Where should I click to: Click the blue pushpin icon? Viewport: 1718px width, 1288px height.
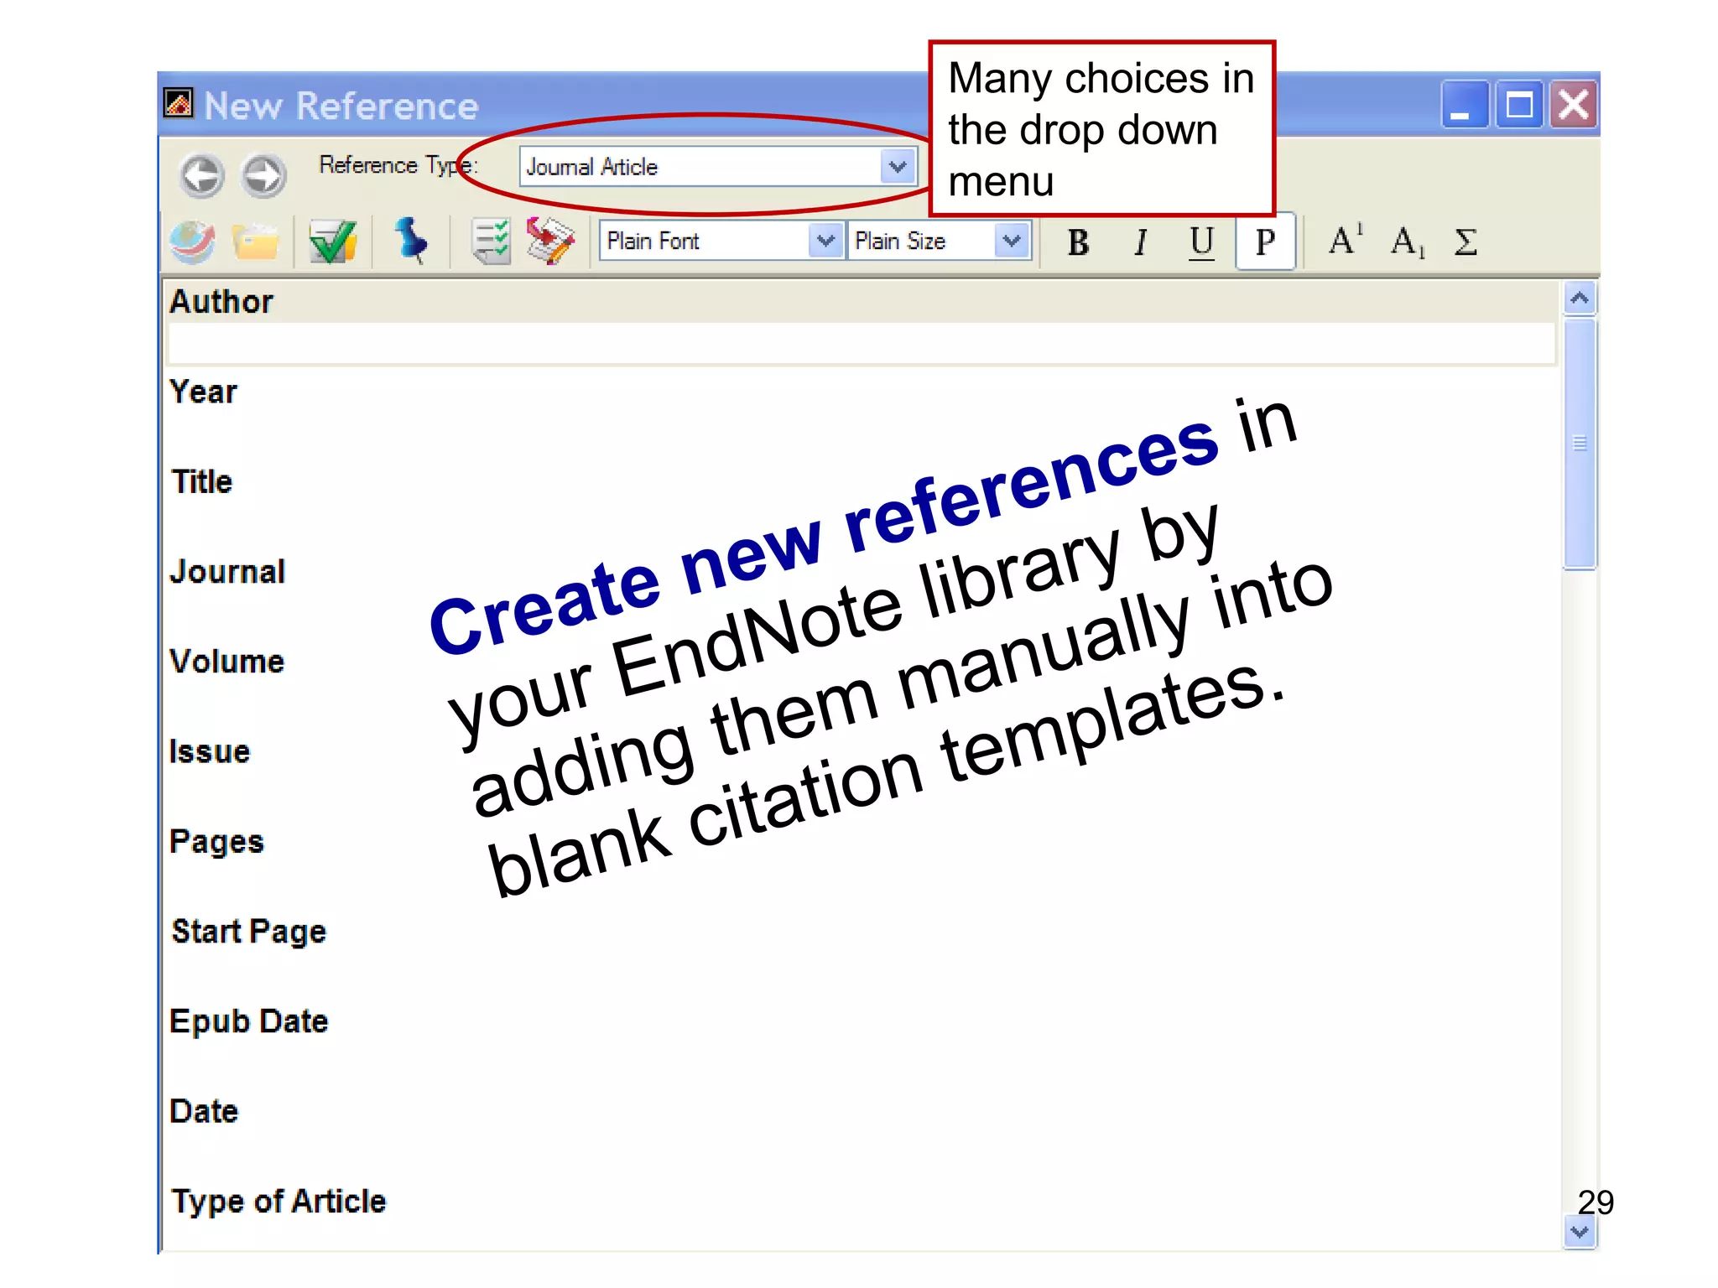coord(411,241)
